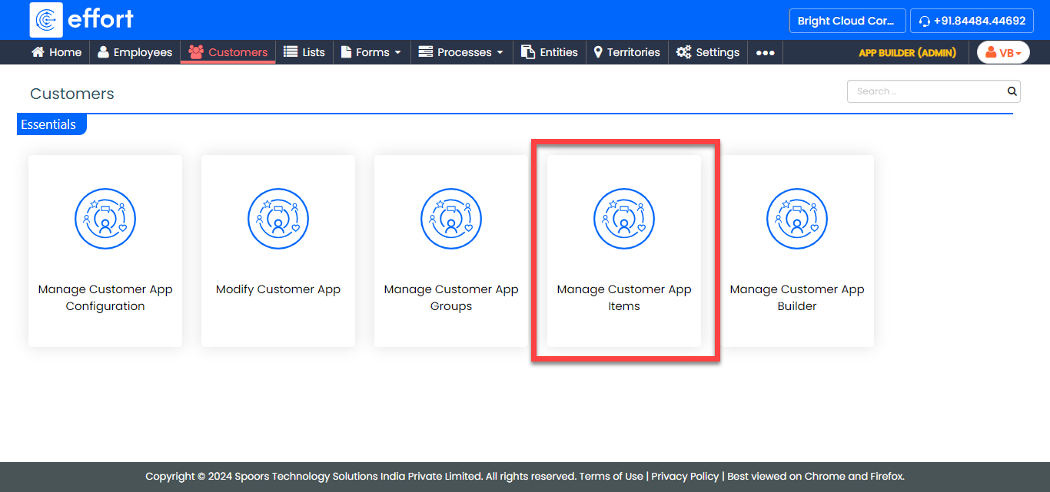Click the support phone number button
The image size is (1050, 492).
coord(972,21)
